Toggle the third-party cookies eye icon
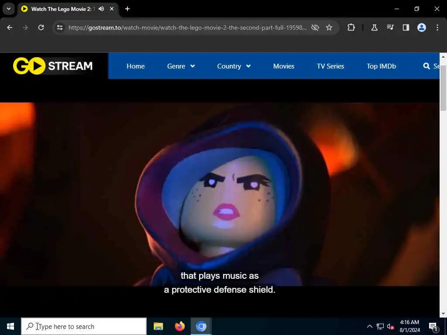The width and height of the screenshot is (447, 335). [315, 27]
